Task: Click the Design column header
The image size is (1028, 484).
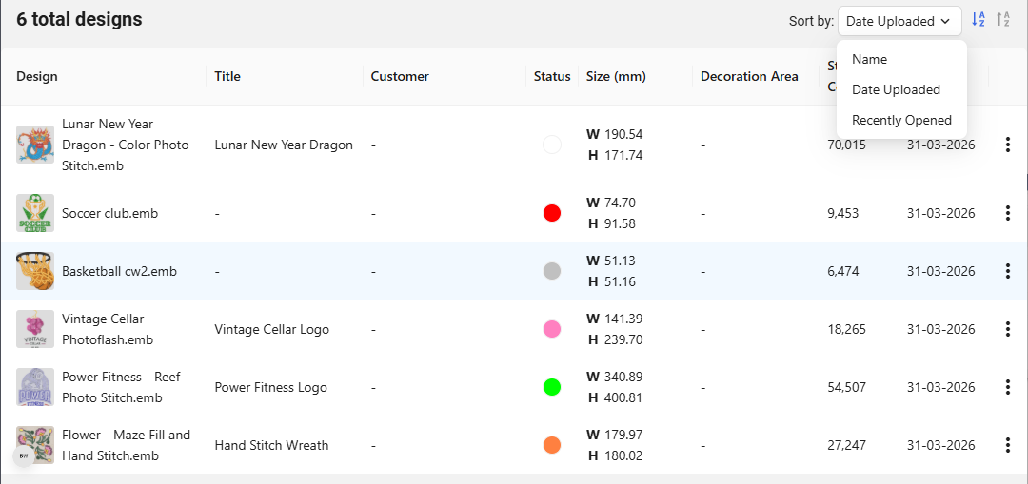Action: (37, 76)
